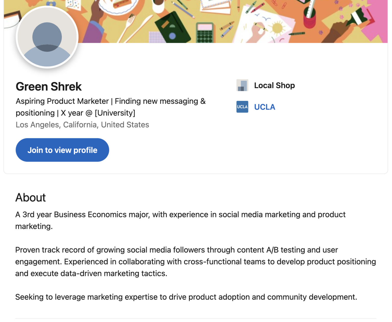Click the paragraph mentioning A/B testing
This screenshot has width=392, height=322.
[x=195, y=261]
